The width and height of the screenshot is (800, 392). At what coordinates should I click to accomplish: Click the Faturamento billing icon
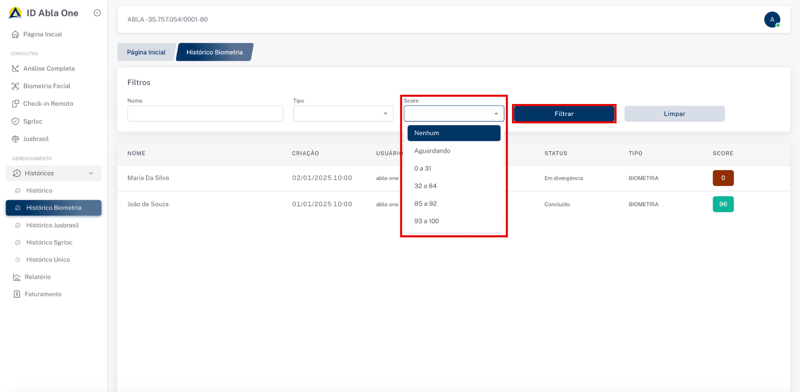17,294
